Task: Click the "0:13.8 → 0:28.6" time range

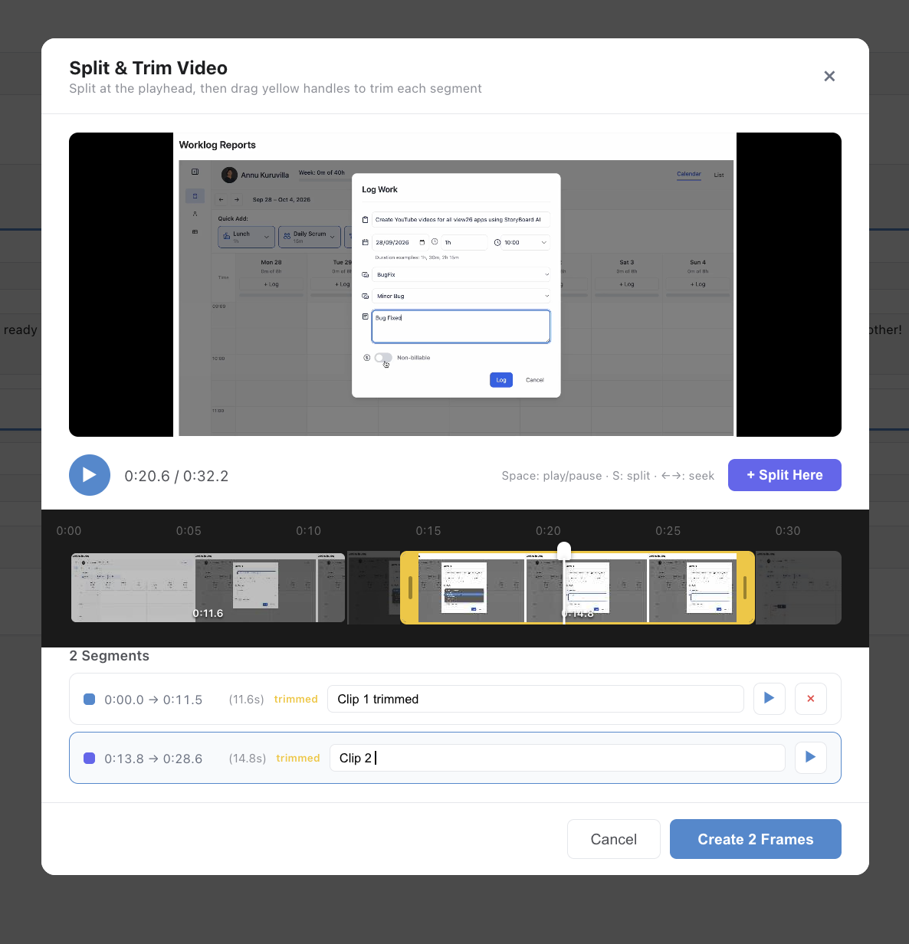Action: (x=153, y=759)
